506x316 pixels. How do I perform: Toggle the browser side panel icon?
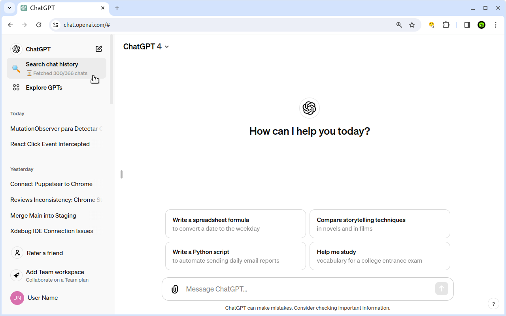467,25
